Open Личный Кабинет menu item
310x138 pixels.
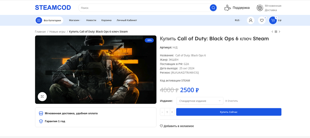pyautogui.click(x=127, y=20)
